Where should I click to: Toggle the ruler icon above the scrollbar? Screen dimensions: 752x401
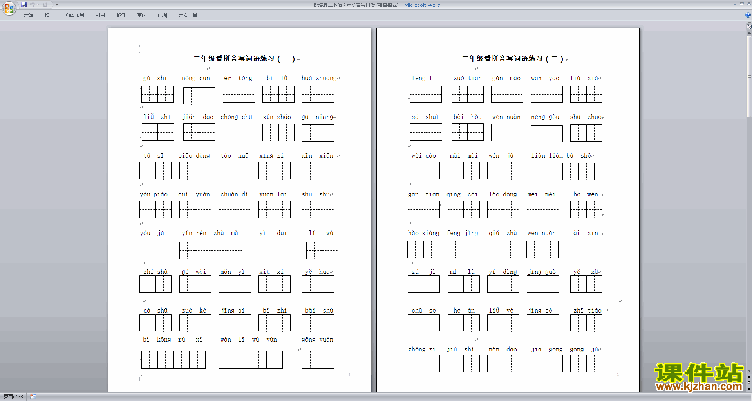pyautogui.click(x=749, y=27)
